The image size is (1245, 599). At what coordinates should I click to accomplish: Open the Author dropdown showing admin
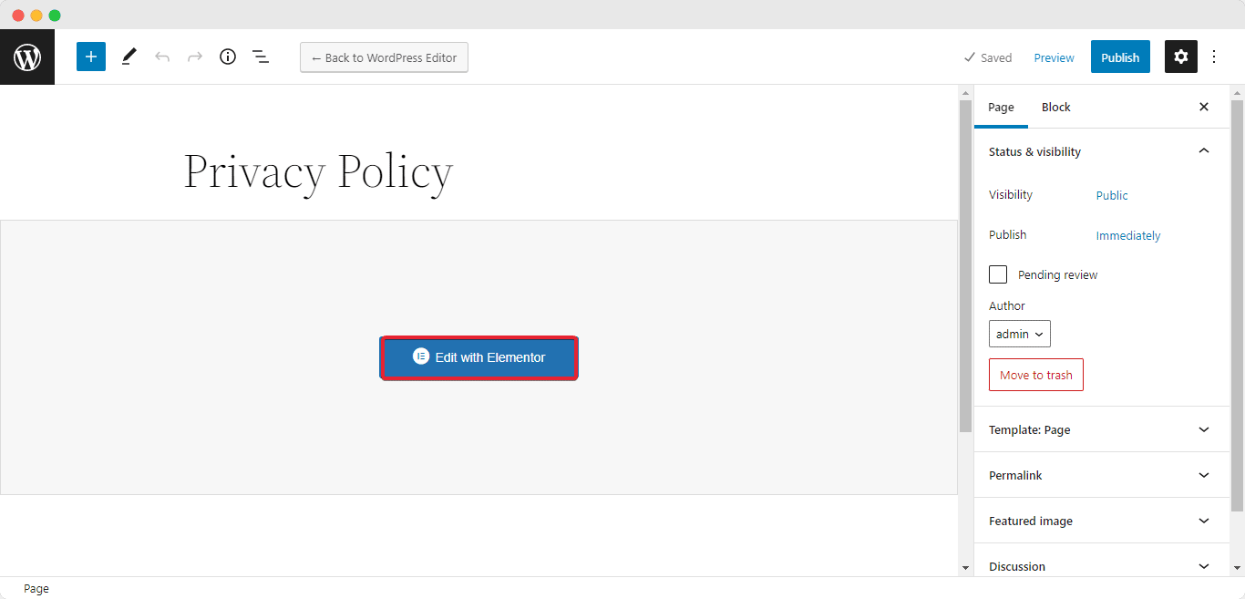click(1019, 333)
